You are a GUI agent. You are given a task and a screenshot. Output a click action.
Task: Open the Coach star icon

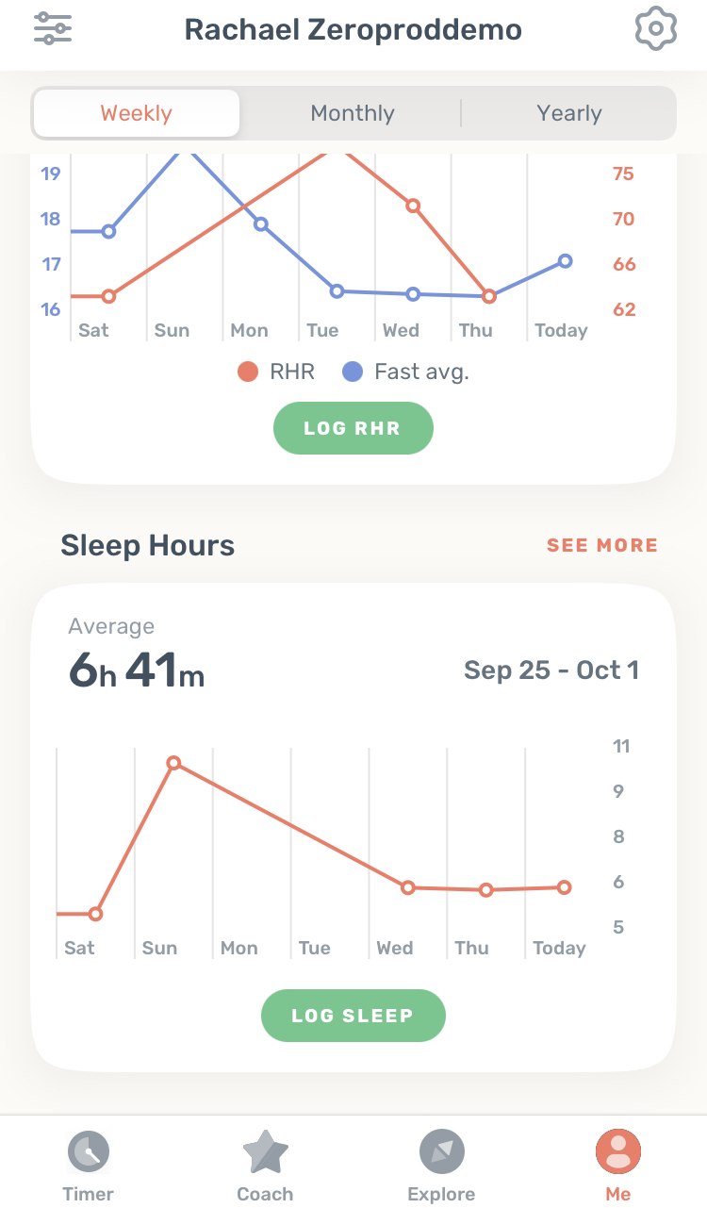click(x=265, y=1151)
